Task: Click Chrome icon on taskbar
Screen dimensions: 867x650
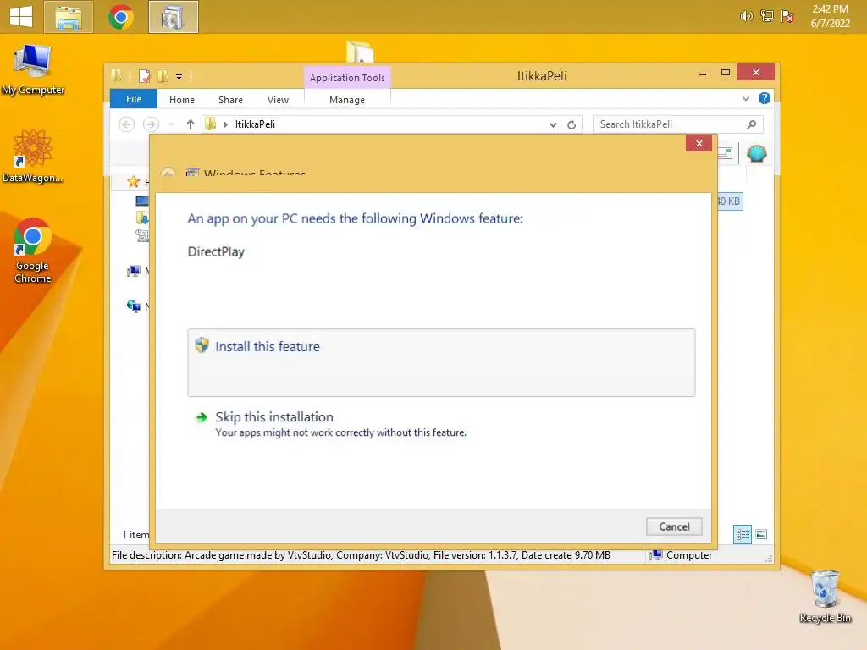Action: tap(120, 17)
